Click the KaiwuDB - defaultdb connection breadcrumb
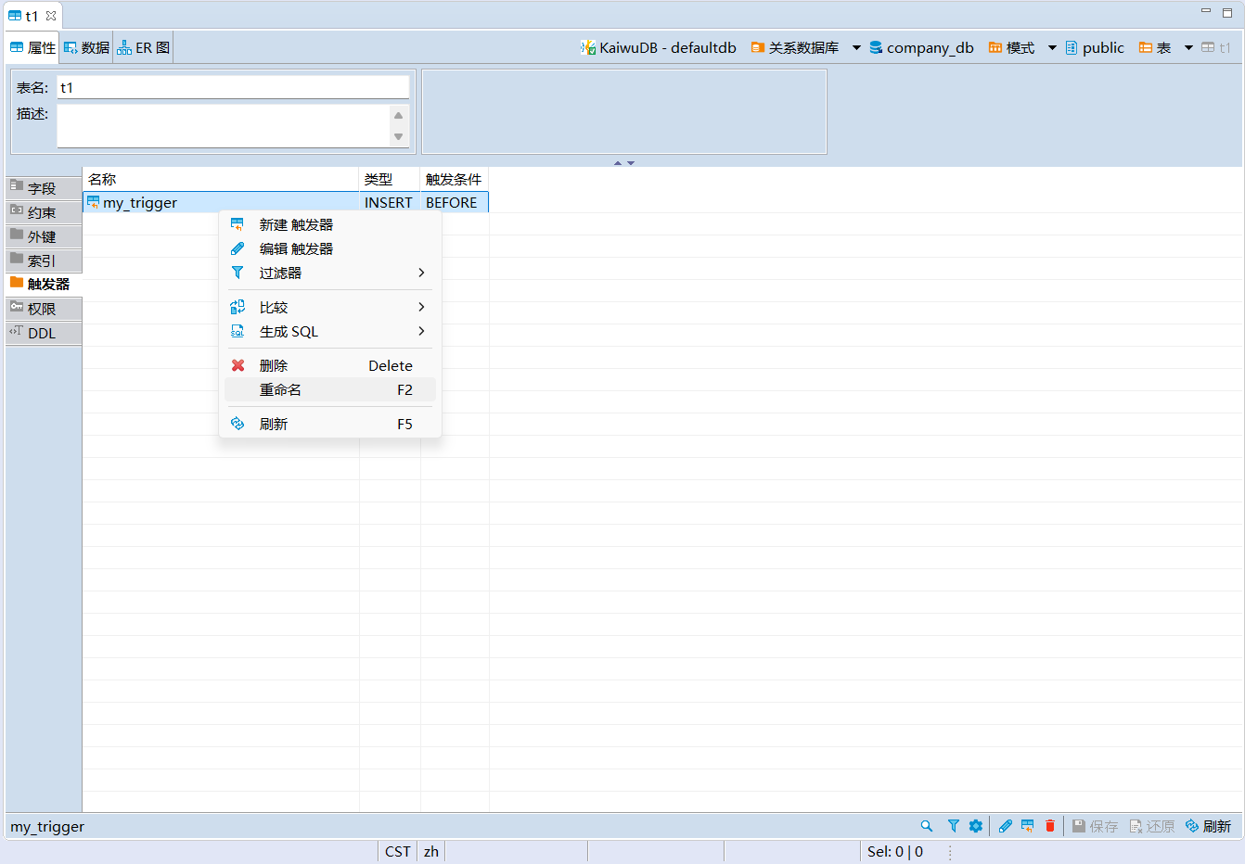The image size is (1245, 864). pos(659,48)
